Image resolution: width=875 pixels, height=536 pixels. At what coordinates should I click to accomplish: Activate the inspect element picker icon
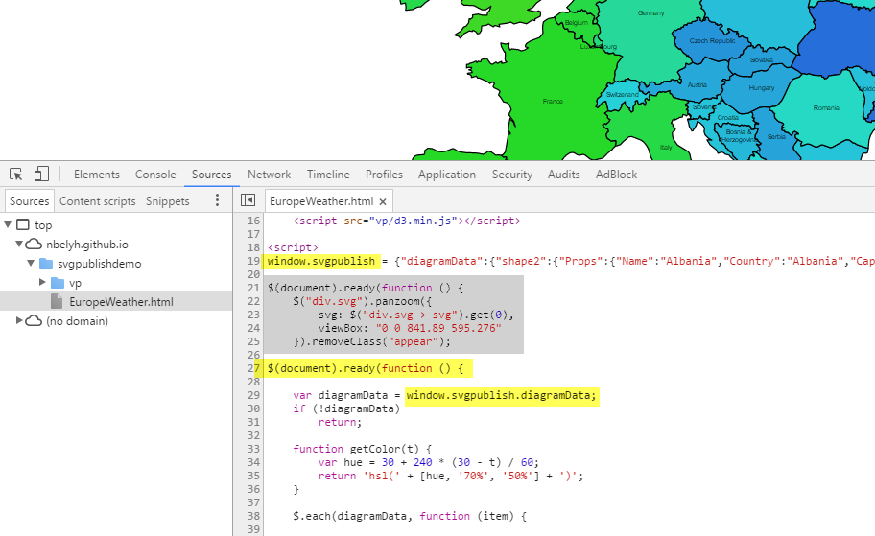(x=16, y=174)
